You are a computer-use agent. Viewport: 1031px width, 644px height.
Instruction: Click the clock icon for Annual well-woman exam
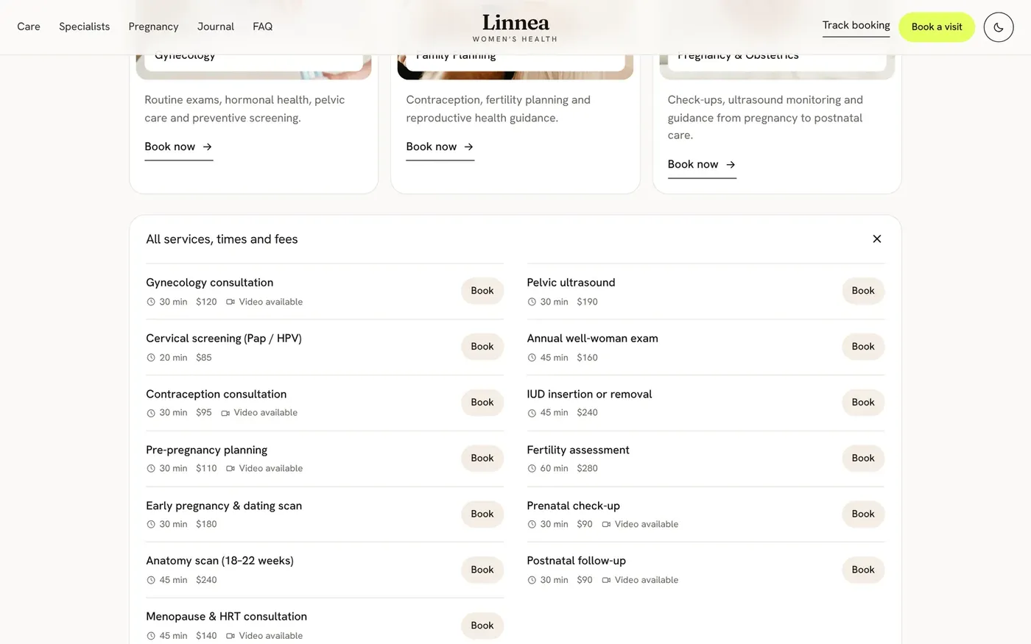(x=532, y=358)
